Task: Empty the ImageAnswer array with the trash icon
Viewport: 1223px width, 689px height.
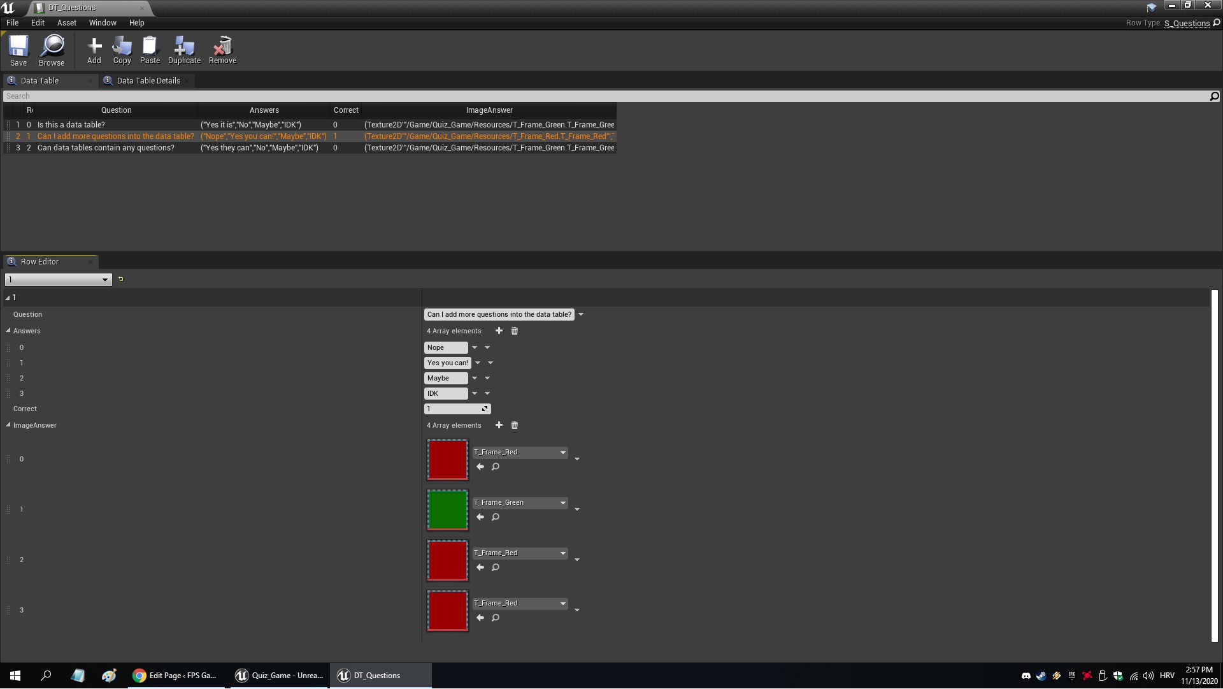Action: tap(515, 425)
